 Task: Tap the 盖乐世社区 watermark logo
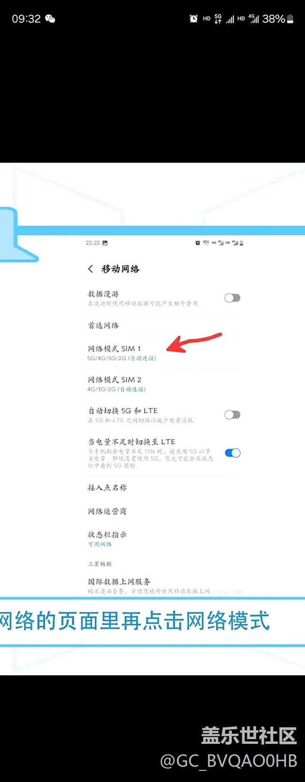[x=249, y=736]
